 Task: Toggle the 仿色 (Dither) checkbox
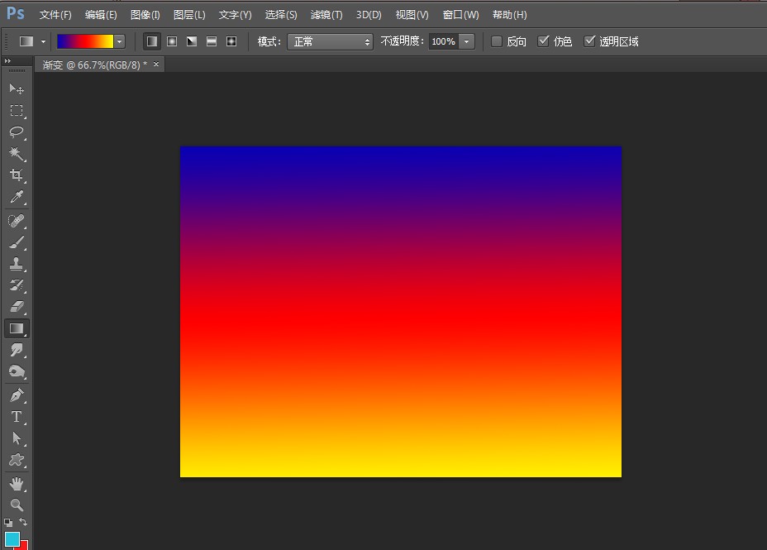[543, 41]
